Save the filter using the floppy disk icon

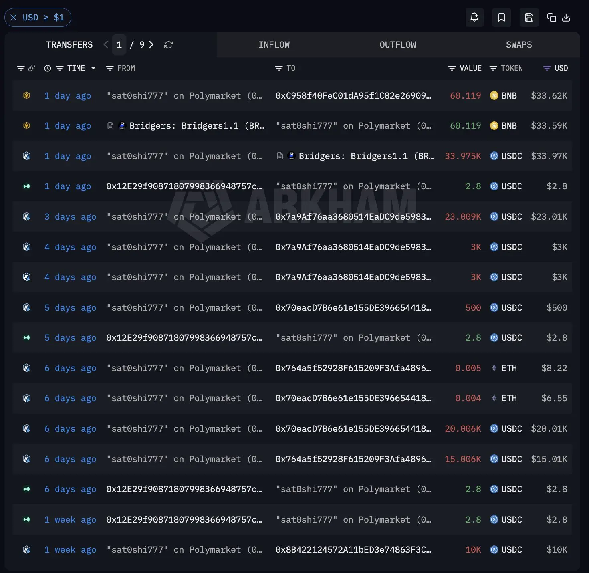point(529,17)
